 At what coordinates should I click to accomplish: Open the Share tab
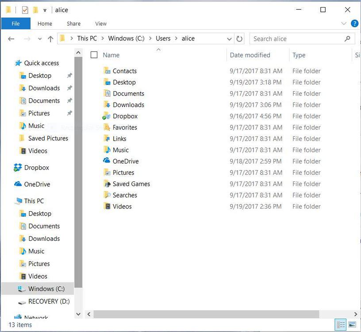[x=73, y=23]
